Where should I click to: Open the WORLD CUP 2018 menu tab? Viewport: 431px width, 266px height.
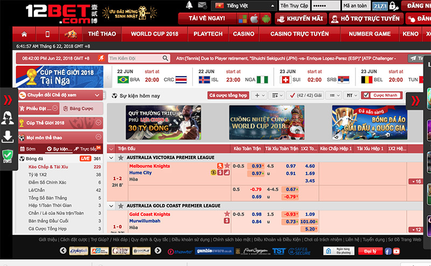[155, 34]
